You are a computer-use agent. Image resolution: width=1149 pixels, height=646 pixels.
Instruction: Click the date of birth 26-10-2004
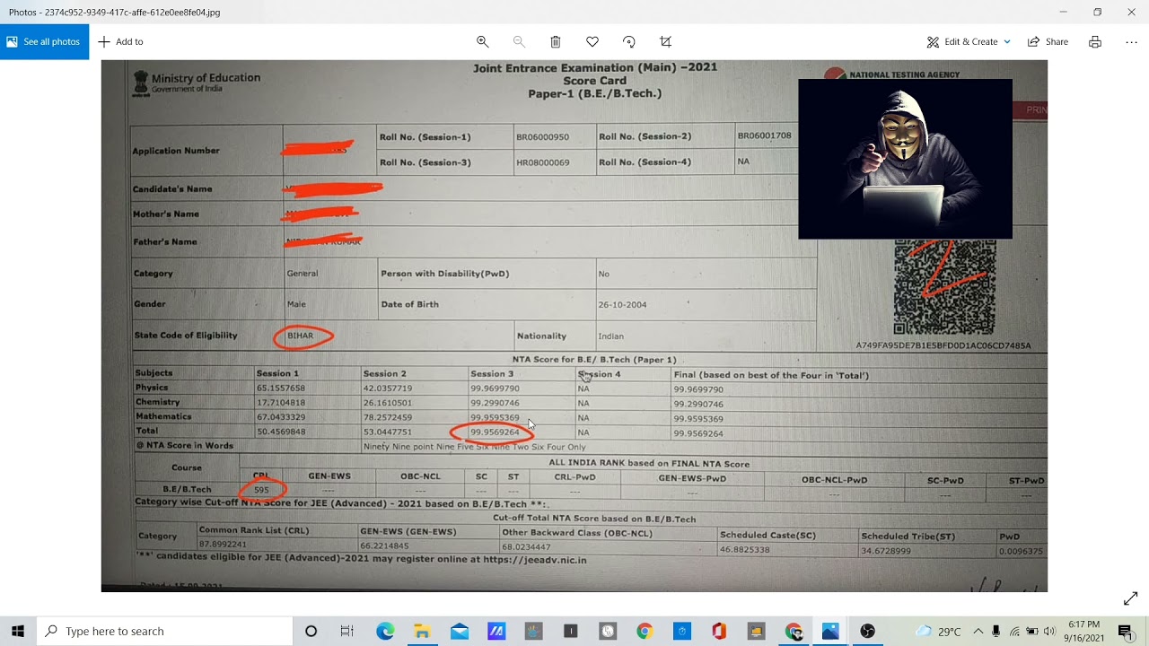(x=622, y=305)
